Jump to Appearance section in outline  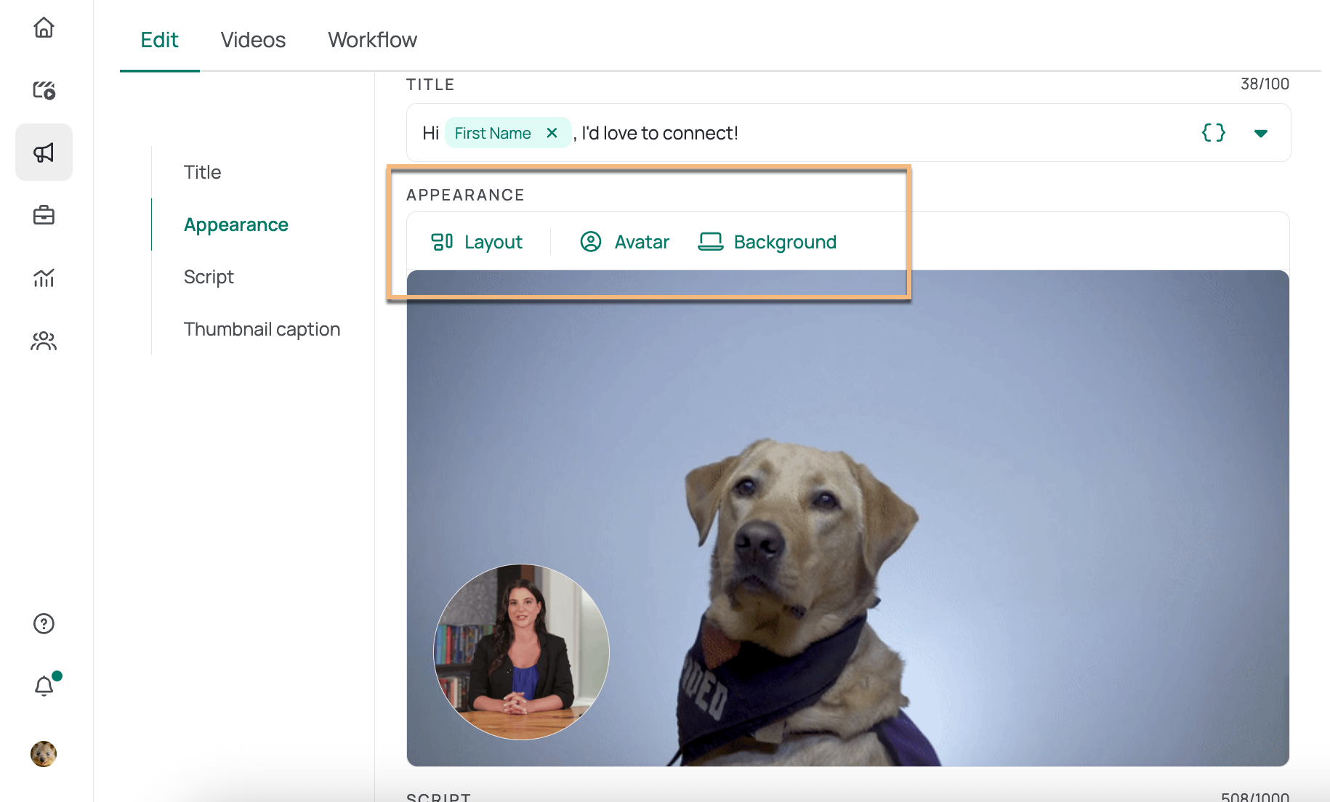(236, 224)
